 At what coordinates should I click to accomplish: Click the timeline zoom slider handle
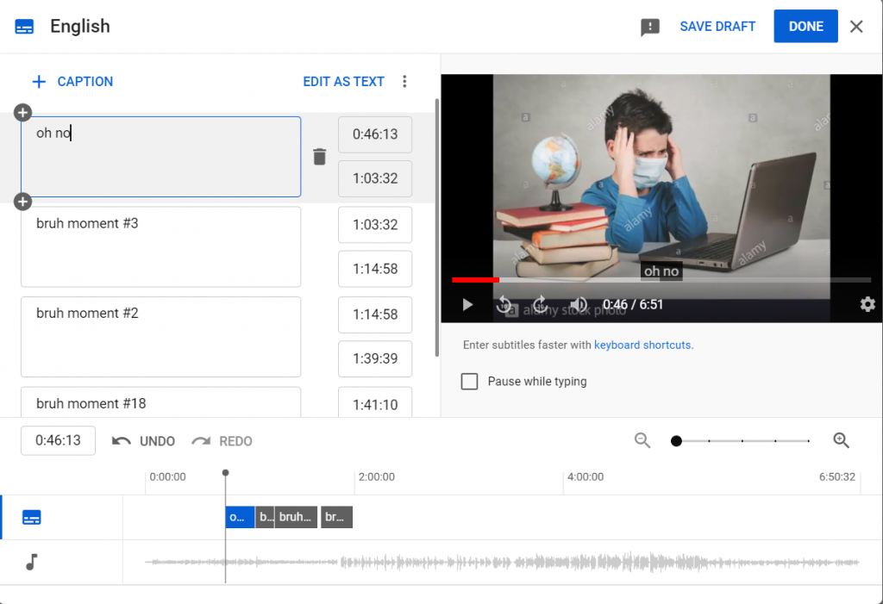coord(677,441)
